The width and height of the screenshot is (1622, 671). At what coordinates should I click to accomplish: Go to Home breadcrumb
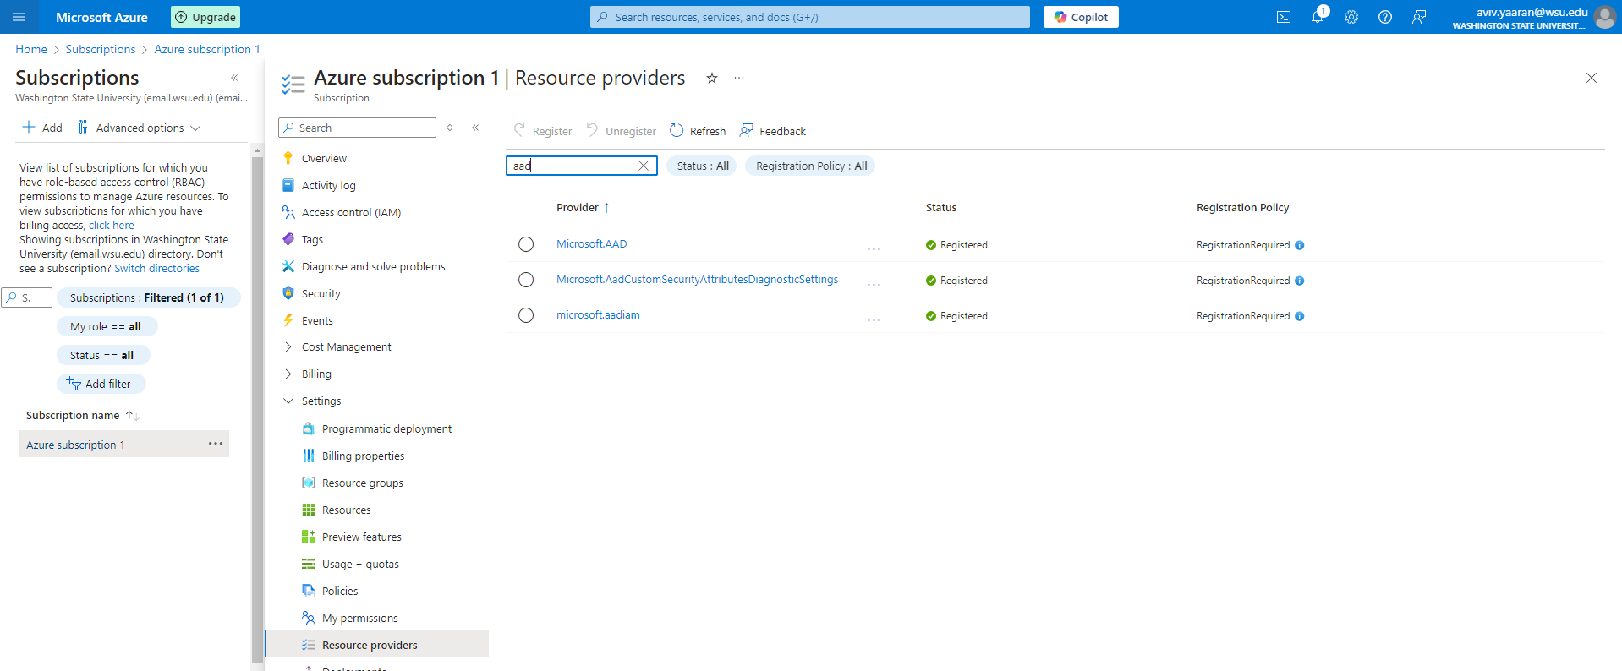coord(31,49)
